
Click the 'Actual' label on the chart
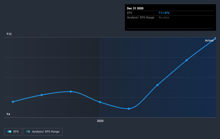[x=209, y=40]
